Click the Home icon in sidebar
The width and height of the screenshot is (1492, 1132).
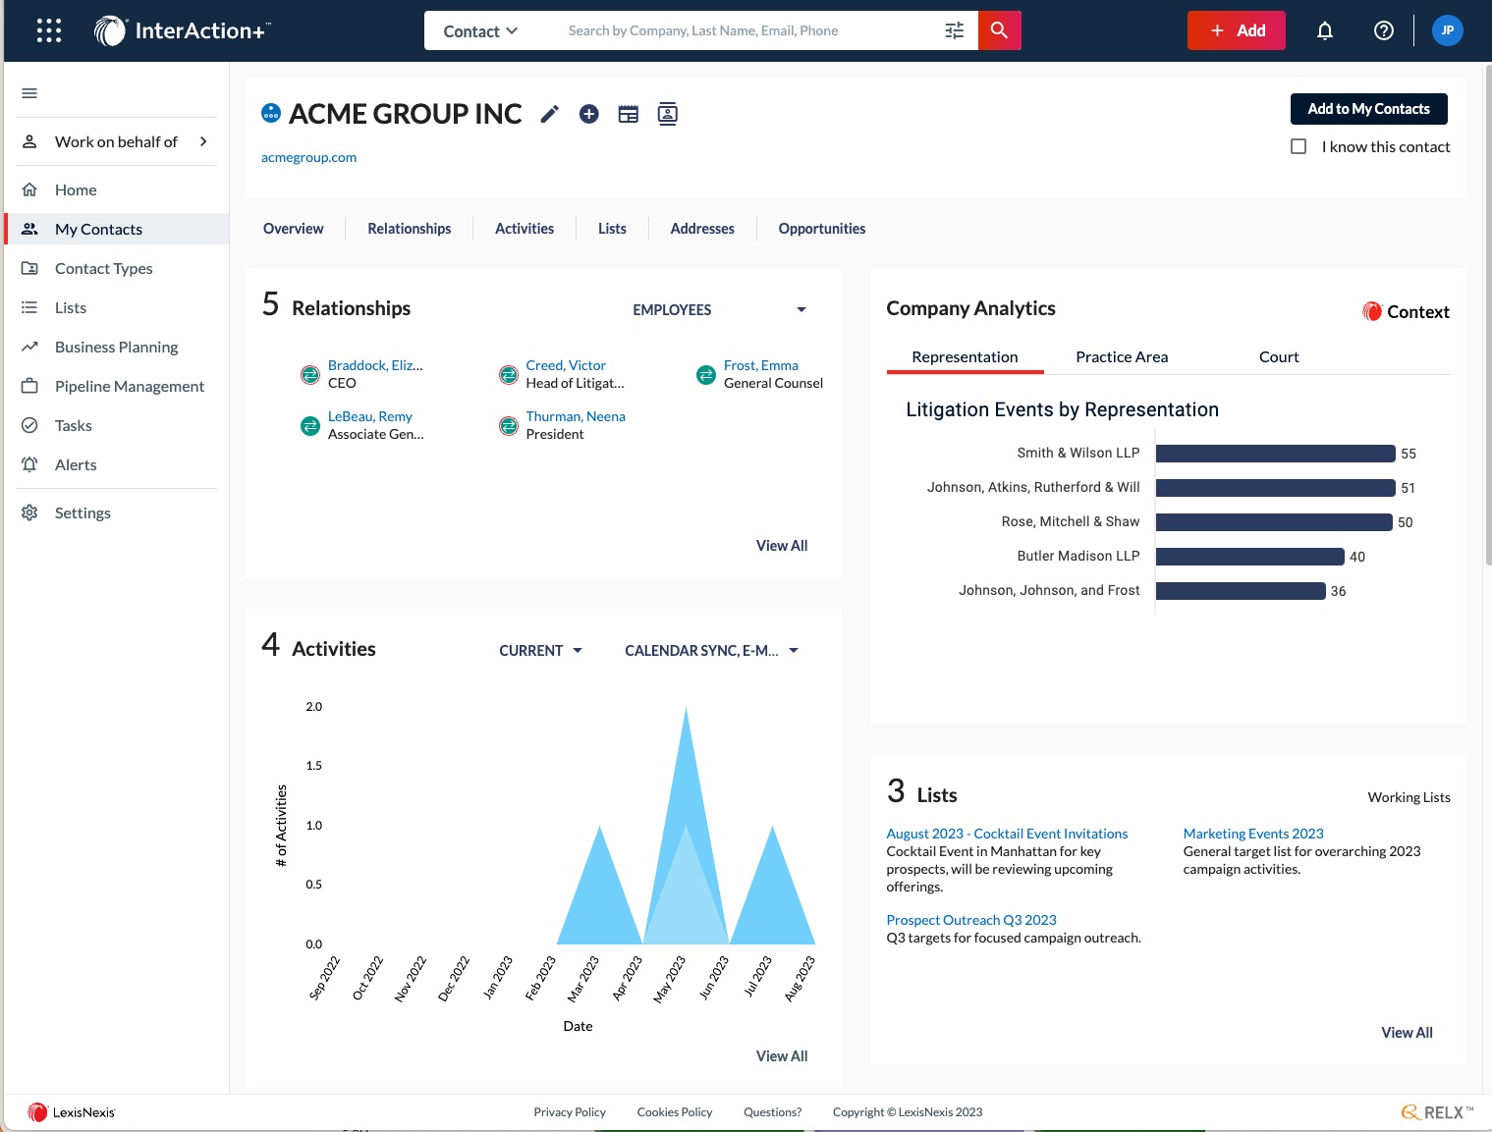29,189
